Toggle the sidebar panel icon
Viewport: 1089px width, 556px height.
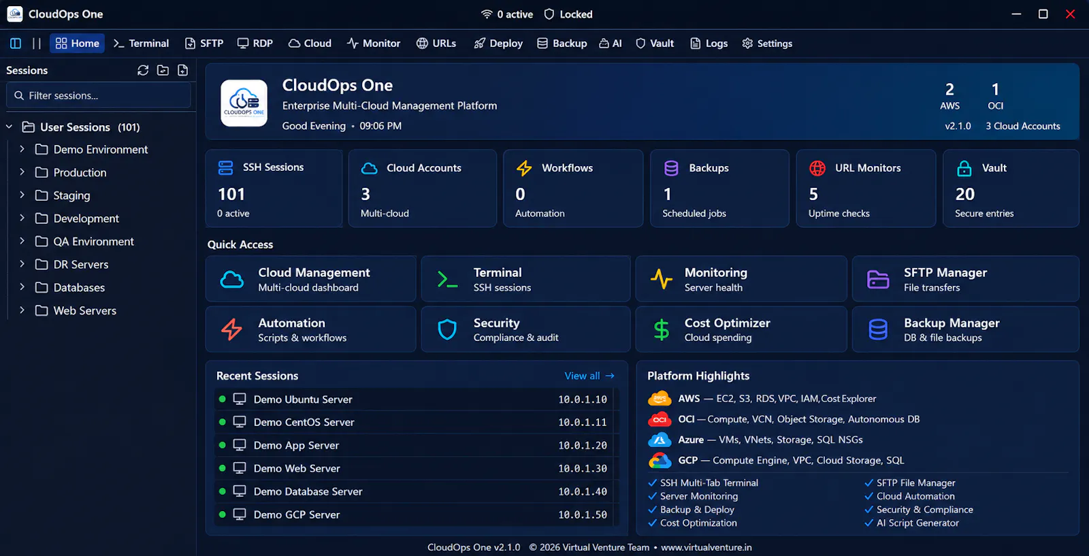16,44
